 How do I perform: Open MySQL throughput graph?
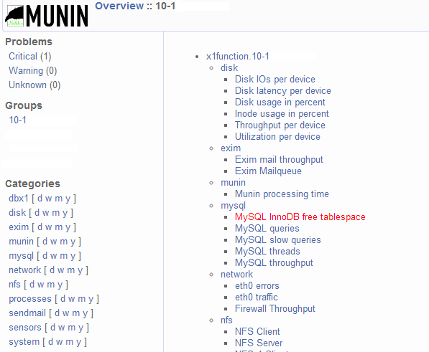[274, 263]
